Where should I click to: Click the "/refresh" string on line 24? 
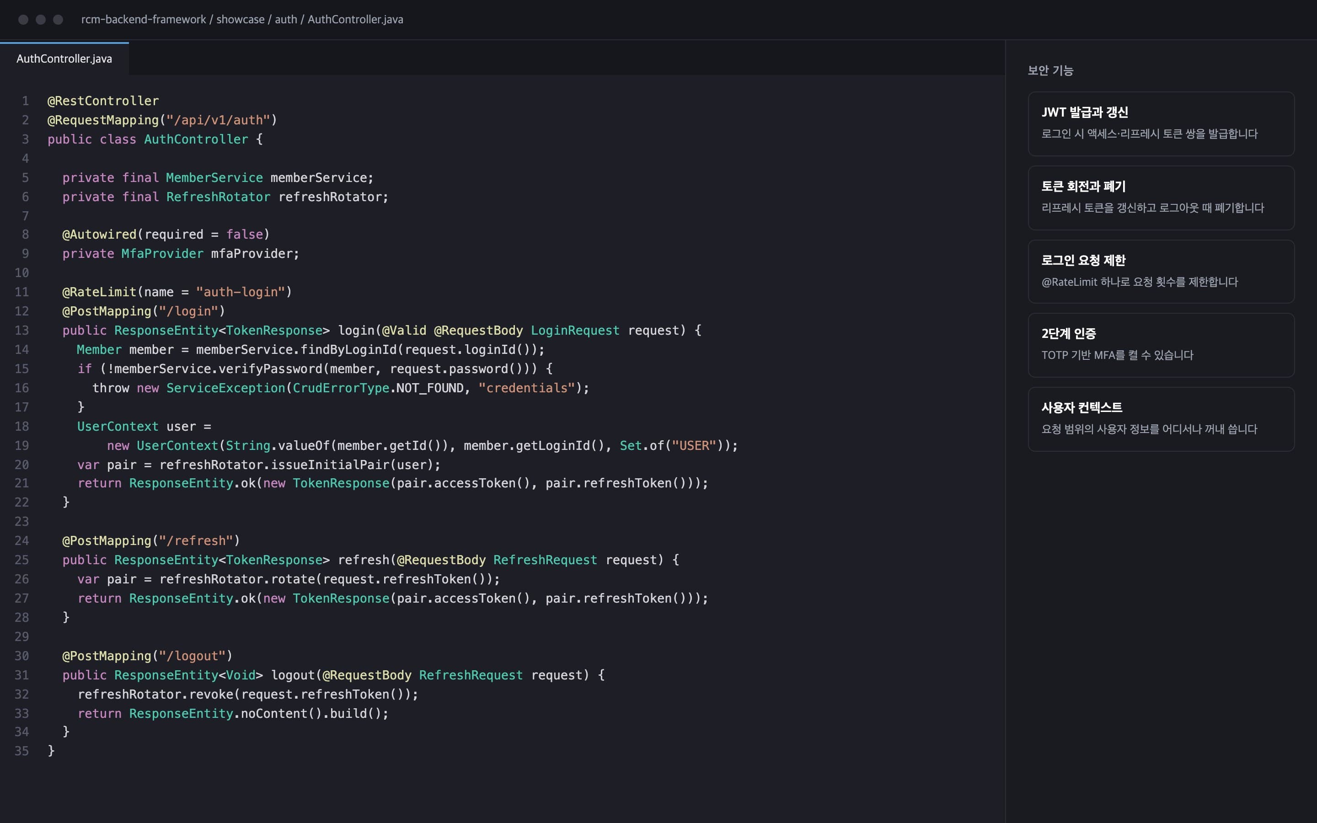point(196,540)
